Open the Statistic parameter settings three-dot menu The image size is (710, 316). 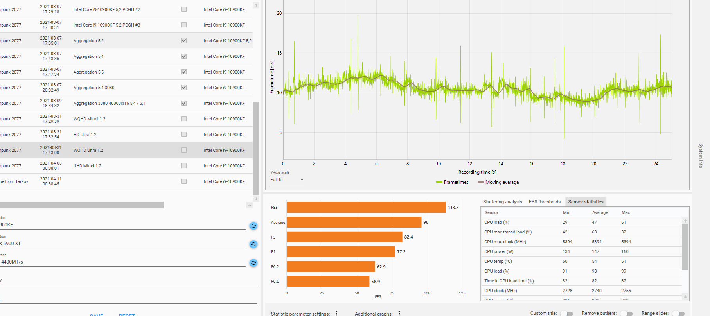pyautogui.click(x=336, y=313)
